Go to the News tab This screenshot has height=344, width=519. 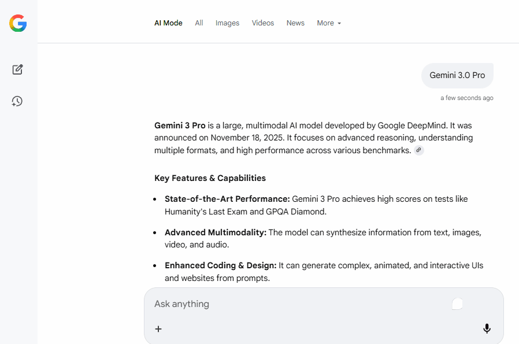tap(295, 23)
